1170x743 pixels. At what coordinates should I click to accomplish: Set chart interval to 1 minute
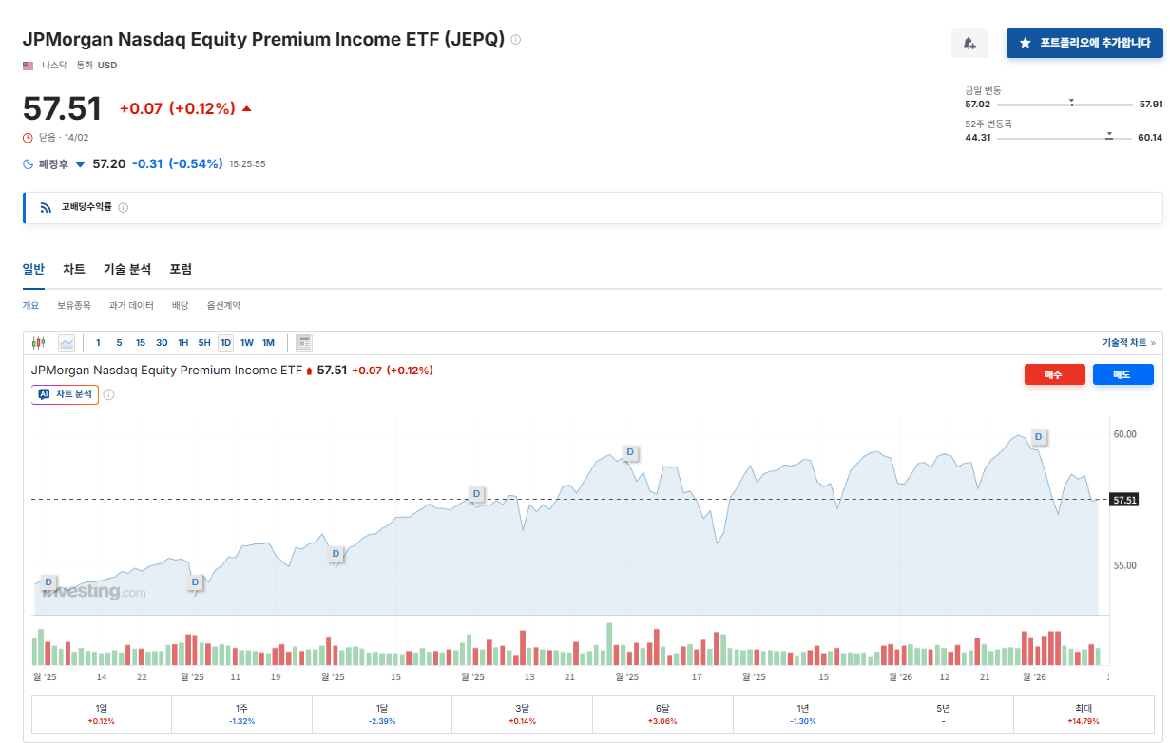98,343
